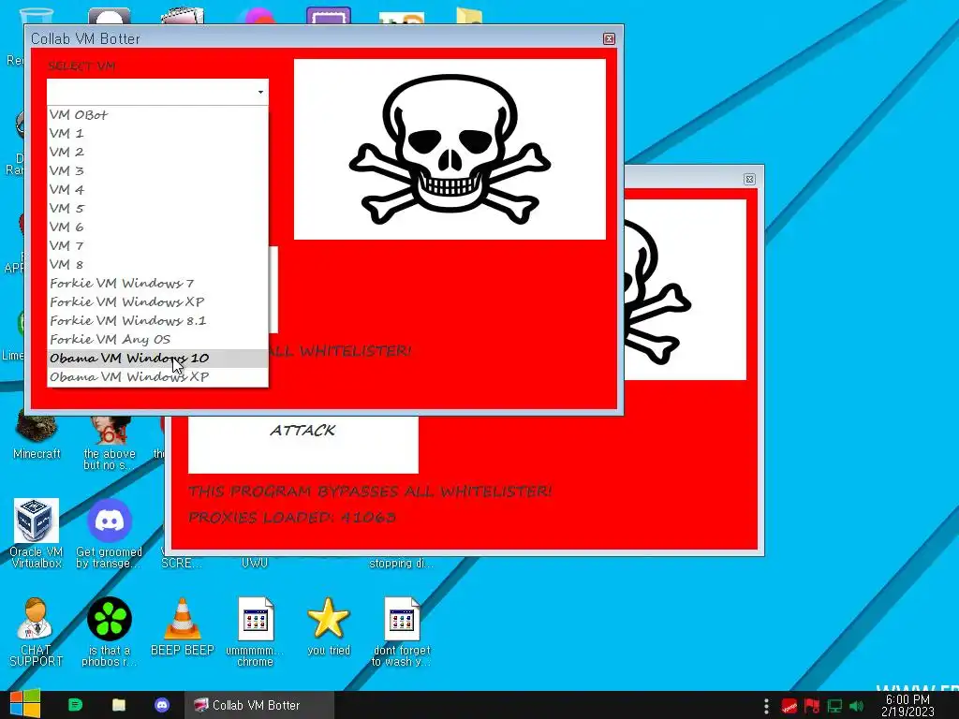The height and width of the screenshot is (719, 959).
Task: Open Discord from the taskbar
Action: click(x=162, y=705)
